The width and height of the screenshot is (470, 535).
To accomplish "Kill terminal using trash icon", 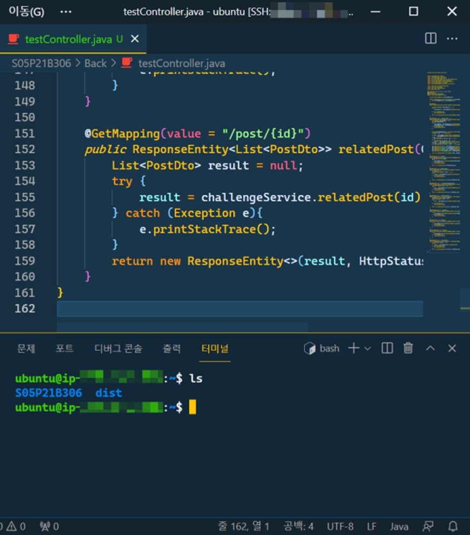I will point(408,348).
